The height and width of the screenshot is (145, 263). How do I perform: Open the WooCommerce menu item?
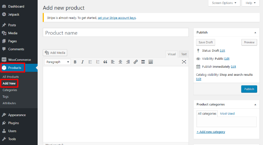[19, 60]
